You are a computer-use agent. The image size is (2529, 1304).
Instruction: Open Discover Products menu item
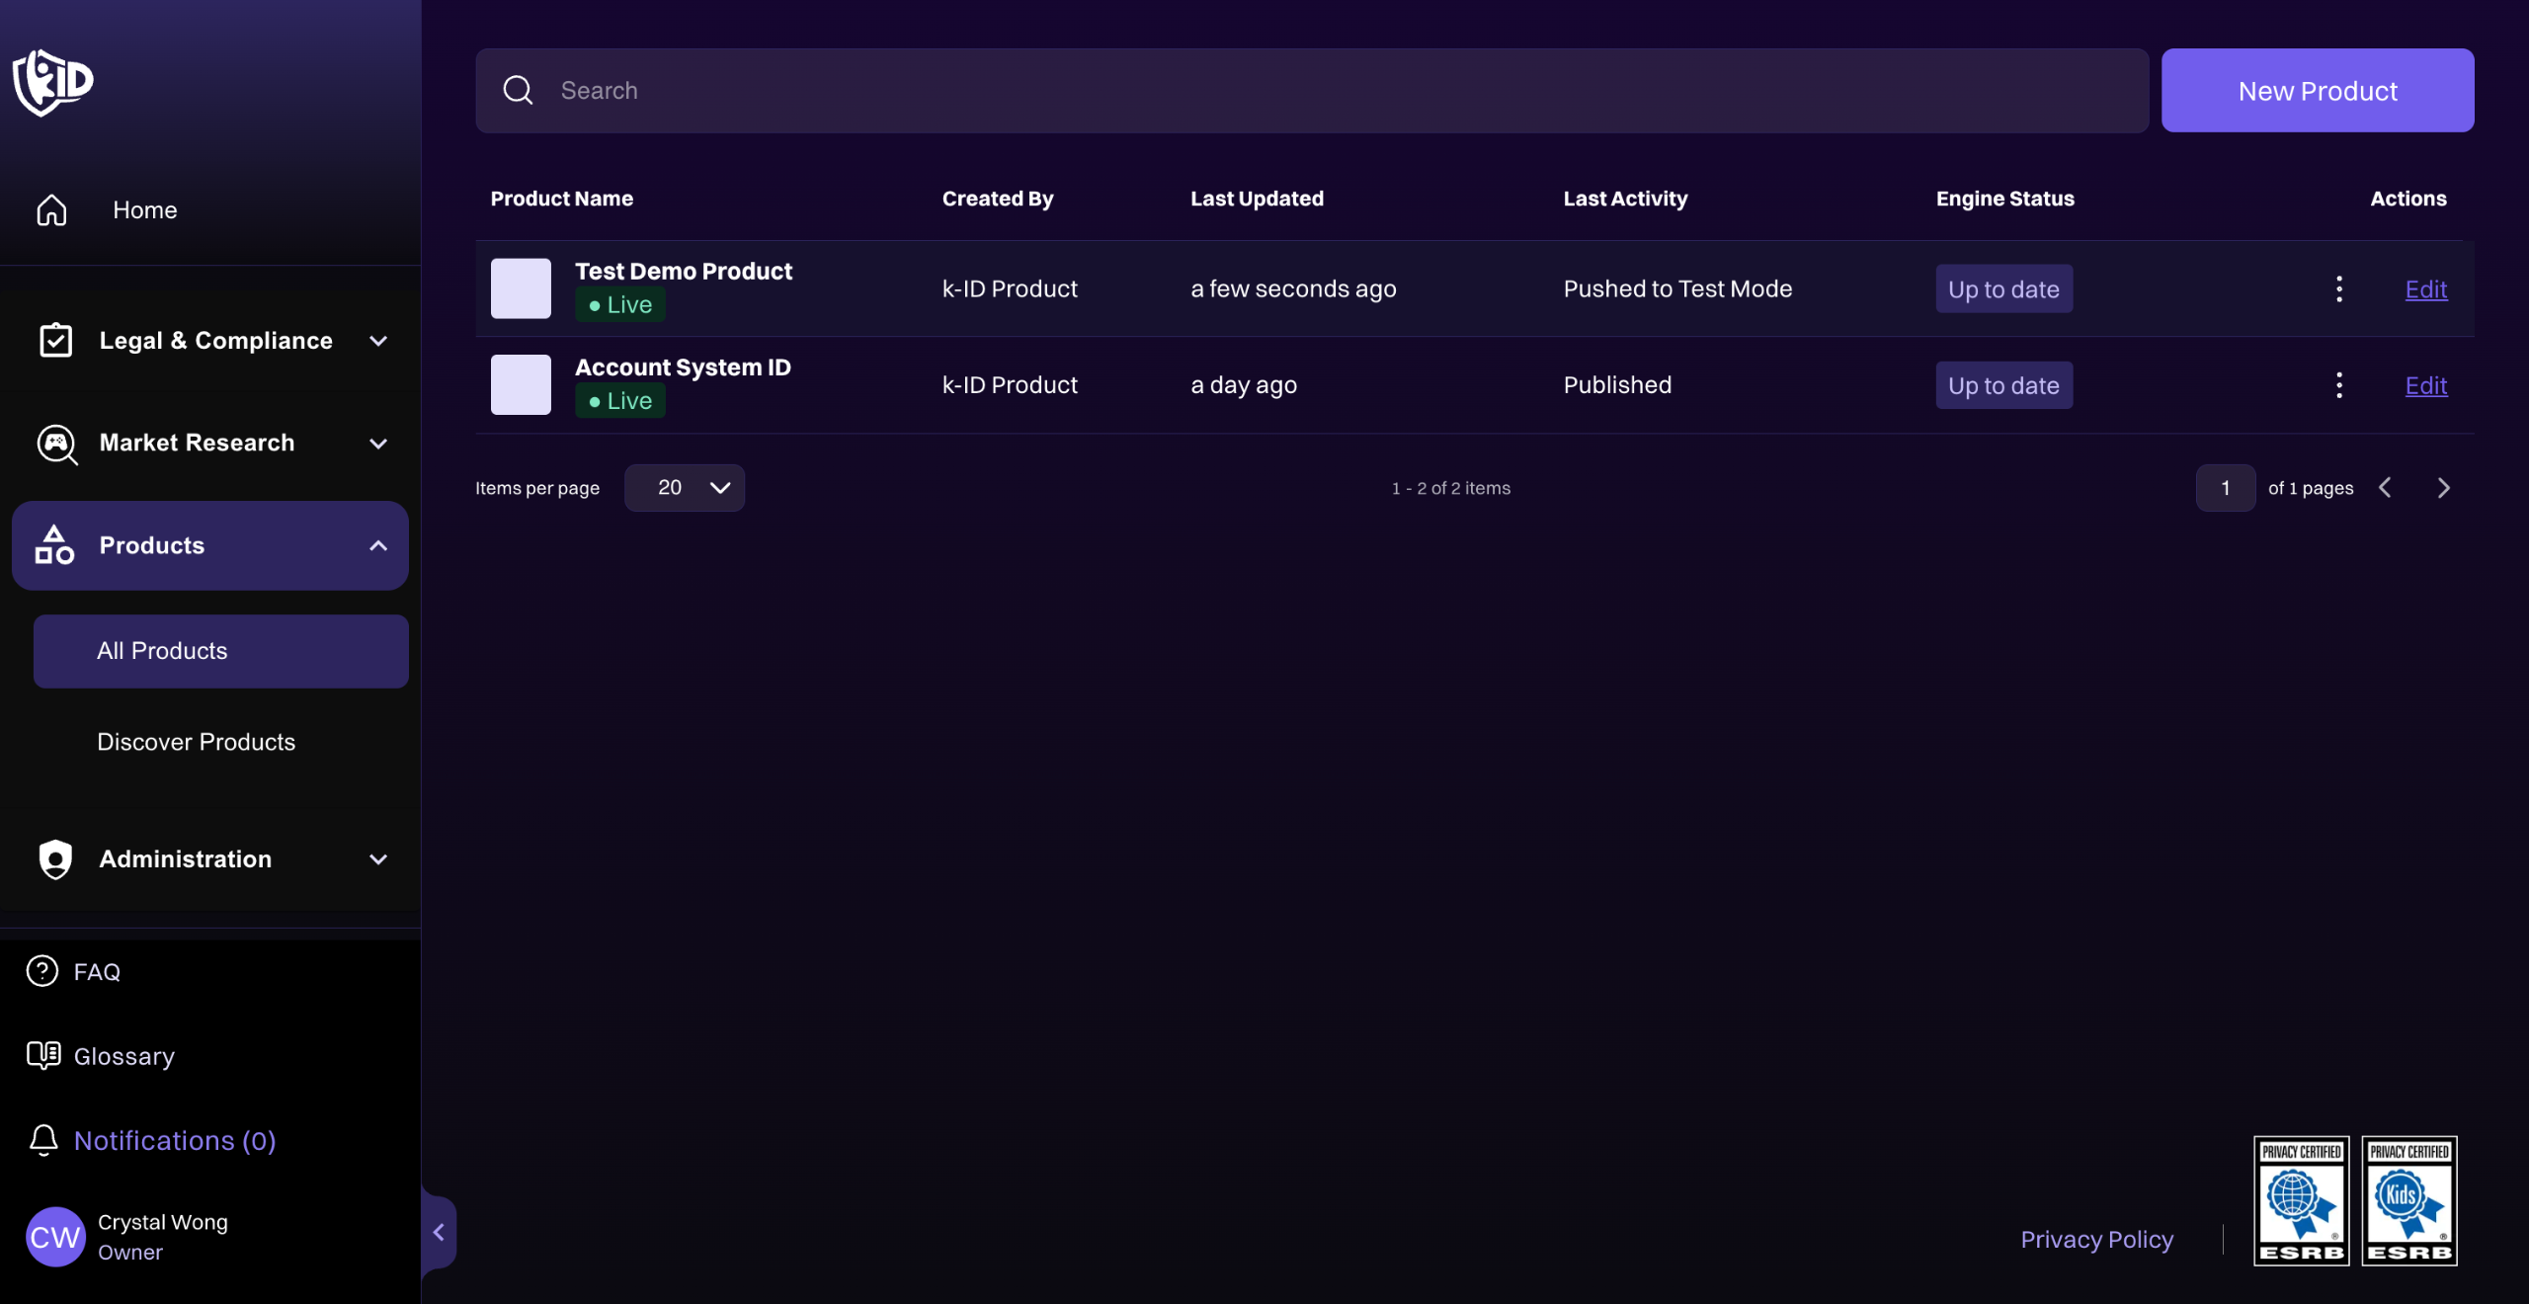click(x=196, y=742)
